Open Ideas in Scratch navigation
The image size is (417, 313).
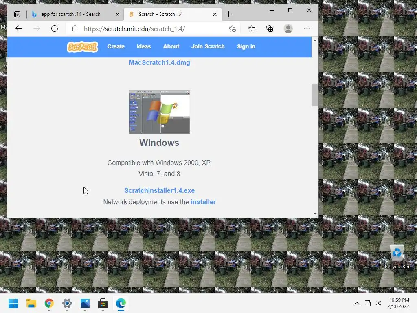[x=144, y=46]
